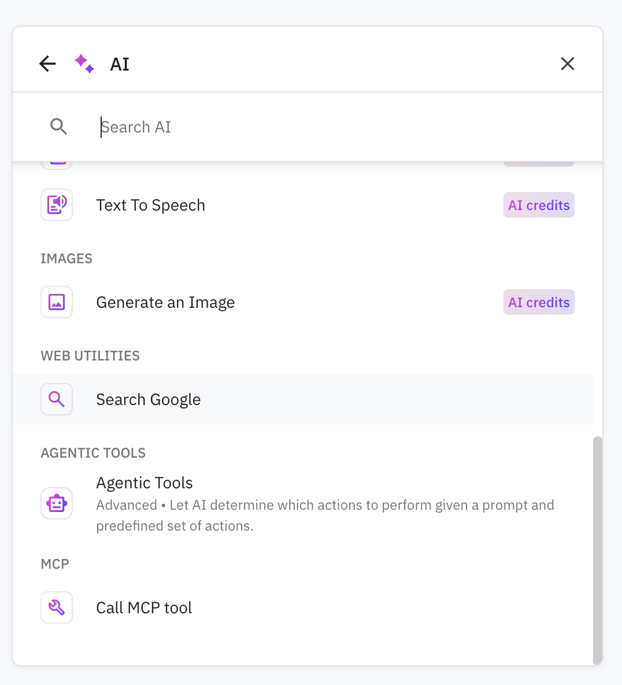Click the Search Google magnifier icon
Image resolution: width=622 pixels, height=685 pixels.
point(57,399)
